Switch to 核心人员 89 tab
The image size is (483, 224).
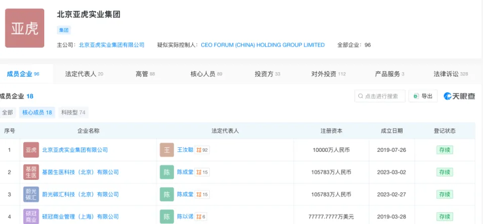click(x=206, y=74)
